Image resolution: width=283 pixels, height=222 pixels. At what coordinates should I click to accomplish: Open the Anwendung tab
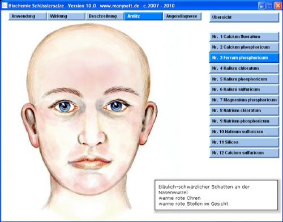[x=27, y=16]
